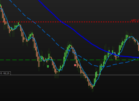Select the 15 182,25 price label box
Image resolution: width=139 pixels, height=101 pixels.
coord(5,73)
